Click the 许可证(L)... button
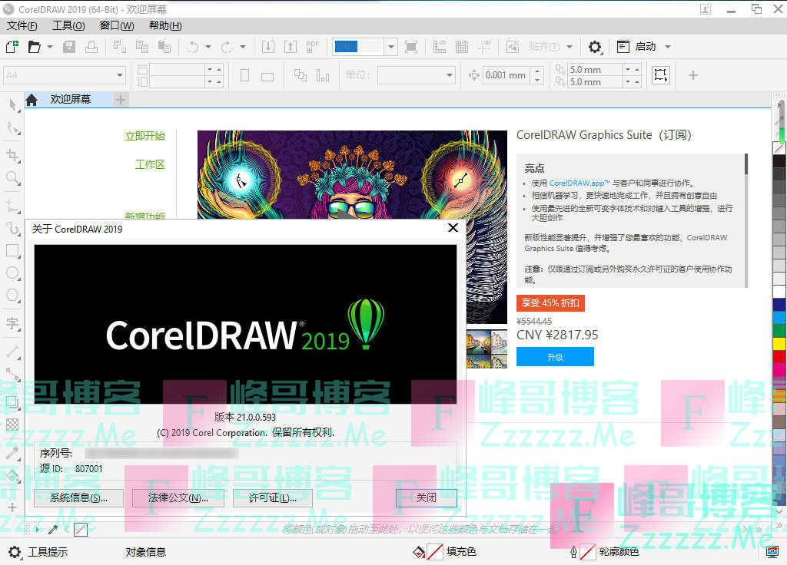The height and width of the screenshot is (565, 787). click(x=272, y=497)
